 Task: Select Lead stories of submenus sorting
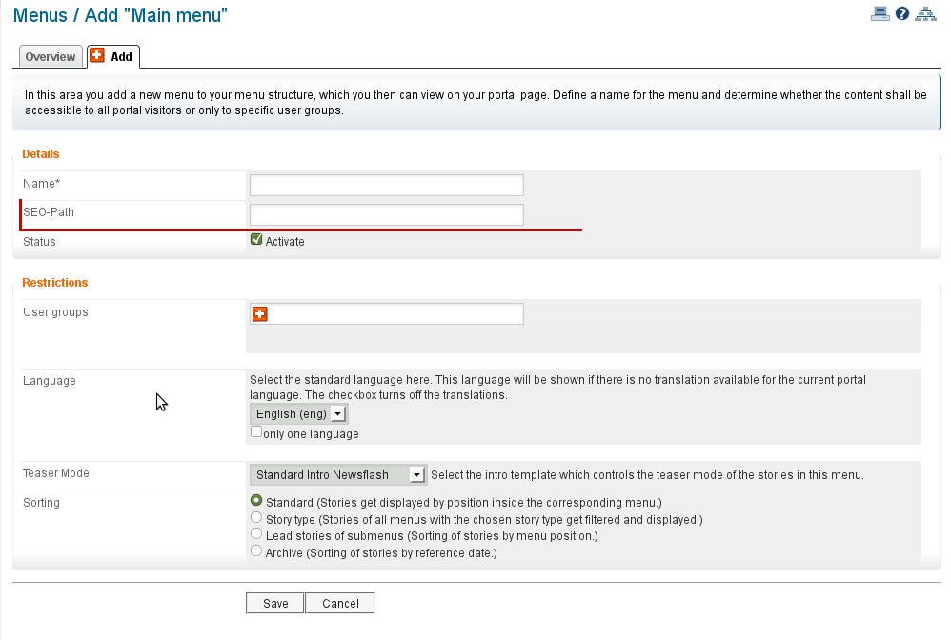(x=256, y=535)
